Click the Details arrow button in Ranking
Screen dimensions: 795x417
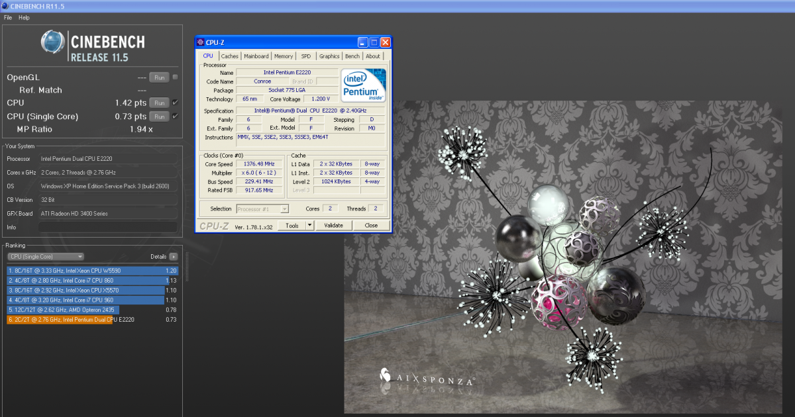click(174, 256)
